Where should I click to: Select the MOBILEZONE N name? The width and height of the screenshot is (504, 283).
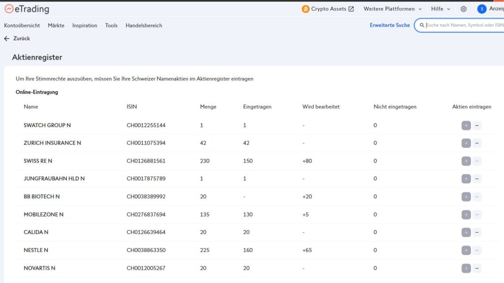pyautogui.click(x=43, y=215)
